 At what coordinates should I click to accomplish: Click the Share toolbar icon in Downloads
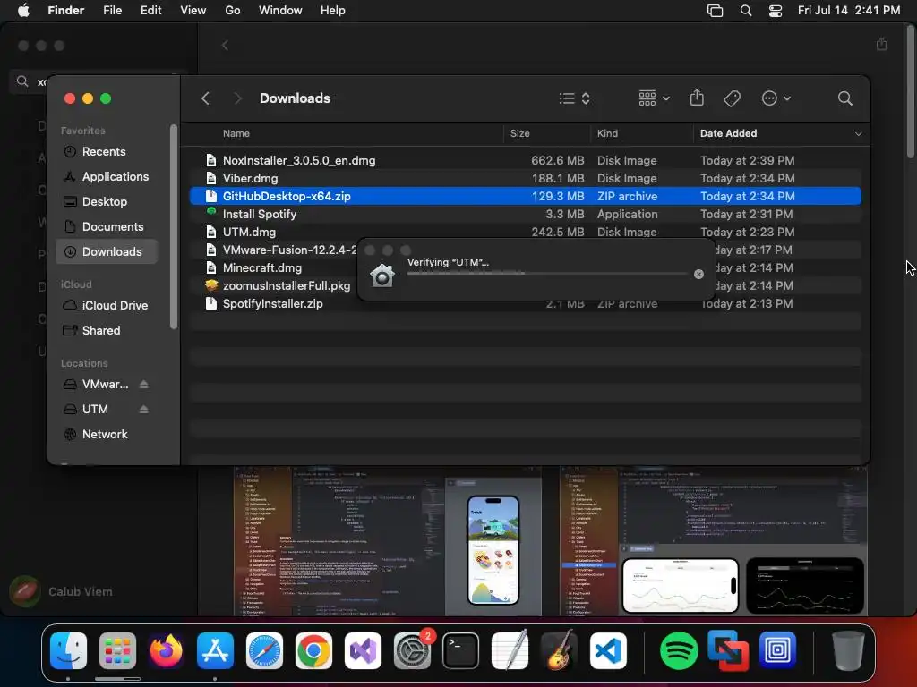click(x=697, y=98)
